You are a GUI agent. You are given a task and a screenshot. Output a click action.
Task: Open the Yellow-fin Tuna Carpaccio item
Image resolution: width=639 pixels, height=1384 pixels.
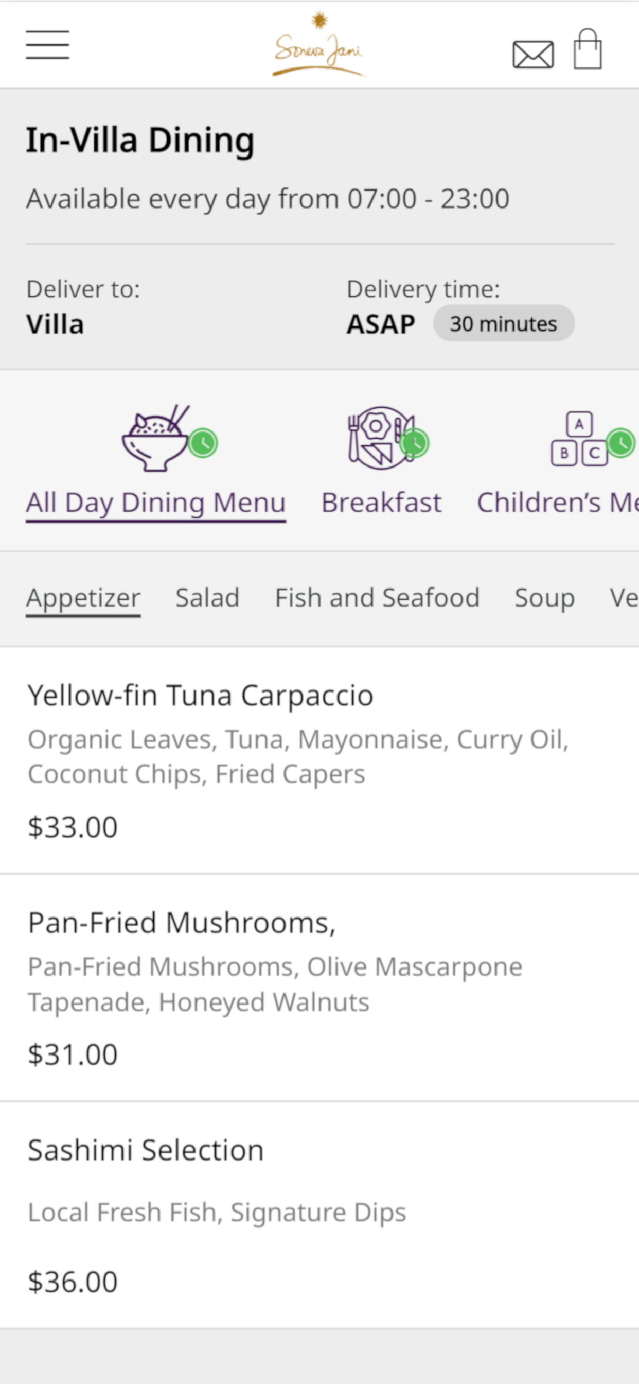pyautogui.click(x=200, y=696)
